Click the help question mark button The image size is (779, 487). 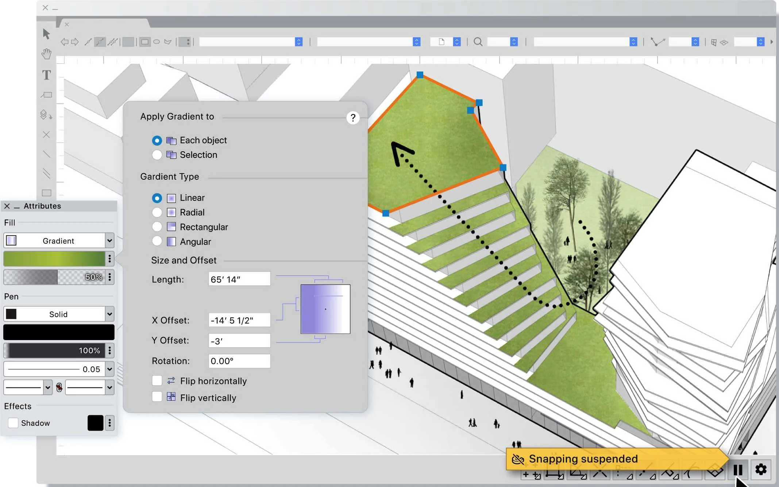[353, 117]
